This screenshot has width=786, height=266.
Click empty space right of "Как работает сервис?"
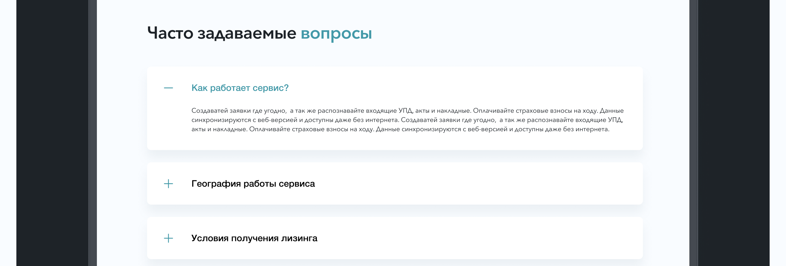click(x=458, y=88)
